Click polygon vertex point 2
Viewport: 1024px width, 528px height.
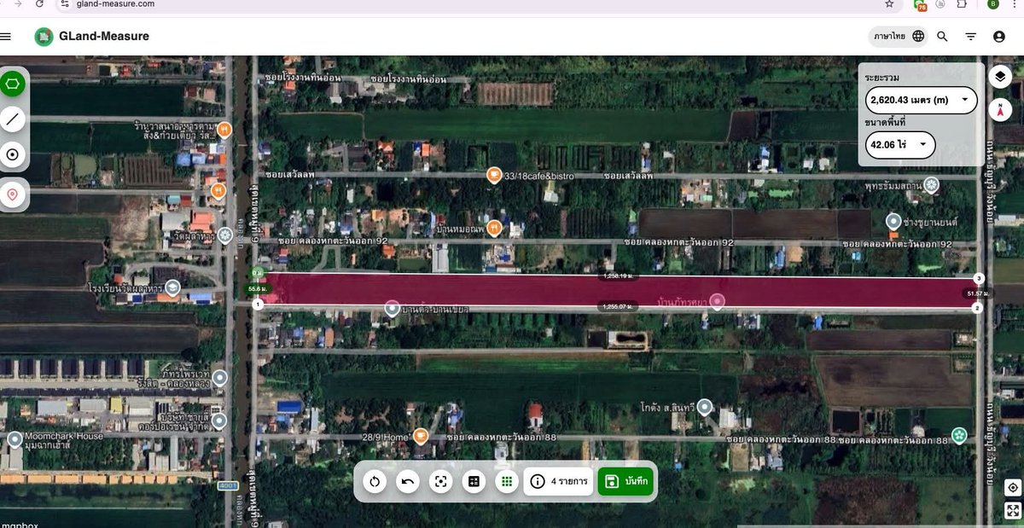[x=978, y=307]
